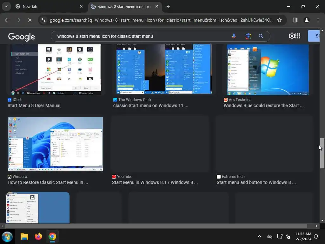Click the forward navigation arrow
The width and height of the screenshot is (325, 244).
click(x=18, y=20)
